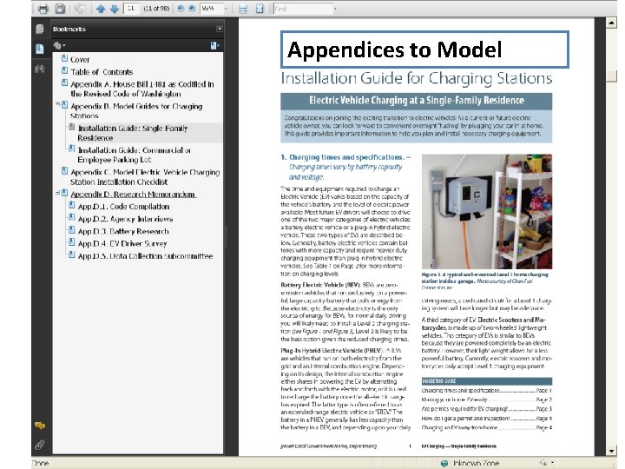The height and width of the screenshot is (469, 625).
Task: Click the Electric Vehicle Charging at a Single-Family Residence banner
Action: (x=416, y=101)
